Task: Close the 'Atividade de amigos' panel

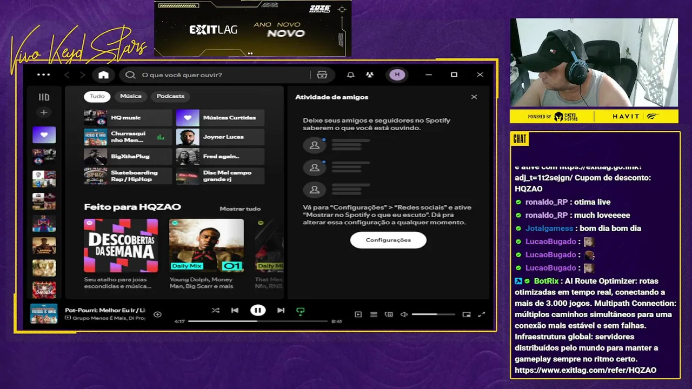Action: coord(474,97)
